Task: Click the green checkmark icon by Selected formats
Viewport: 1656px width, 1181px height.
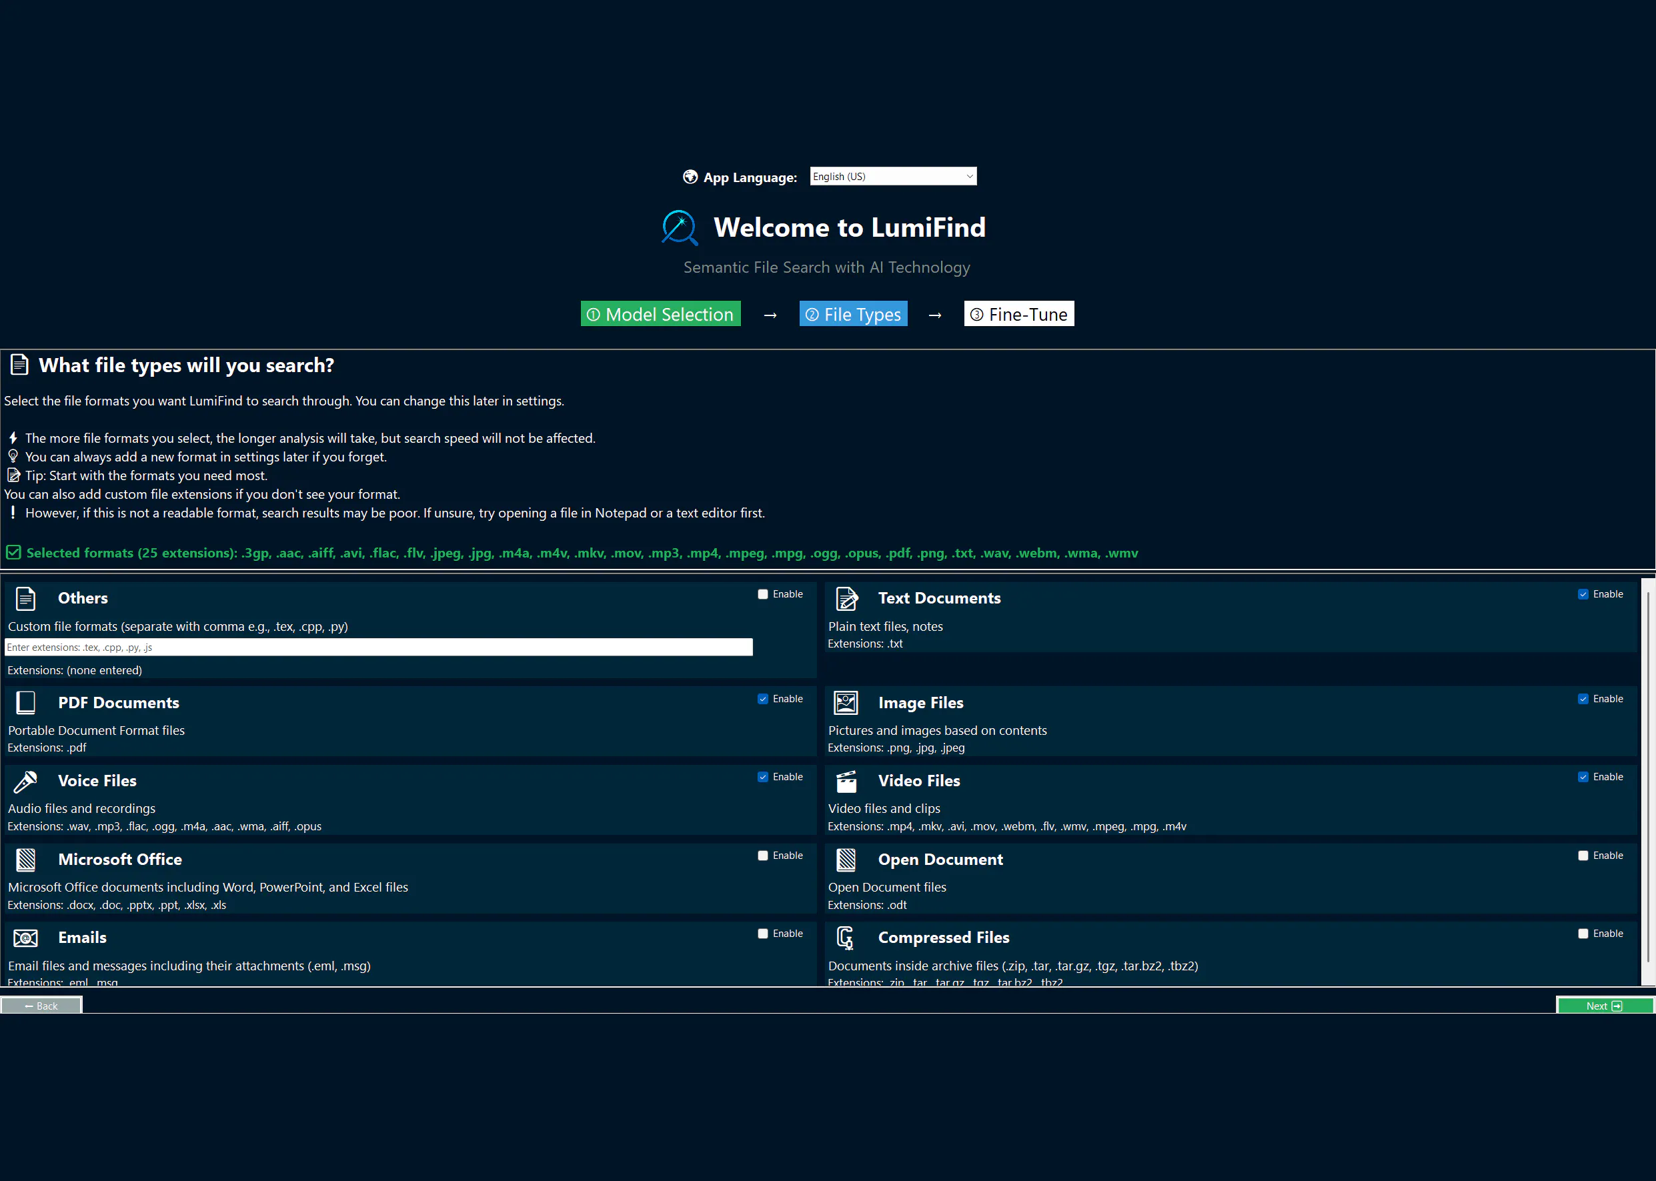Action: pyautogui.click(x=13, y=553)
